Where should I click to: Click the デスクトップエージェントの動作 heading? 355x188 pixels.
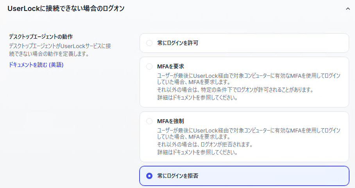click(41, 37)
